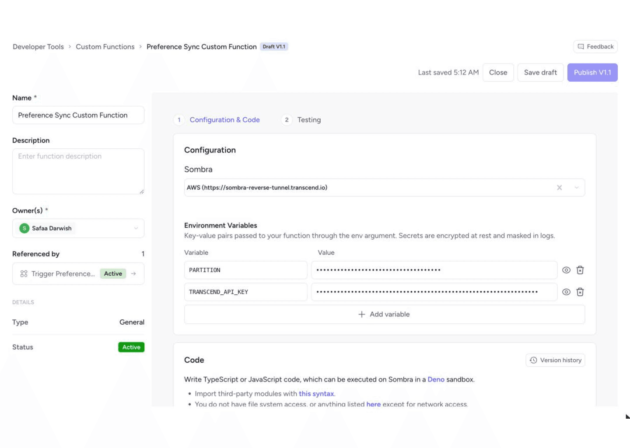The image size is (630, 448).
Task: Click the plus icon in Add variable
Action: [361, 314]
